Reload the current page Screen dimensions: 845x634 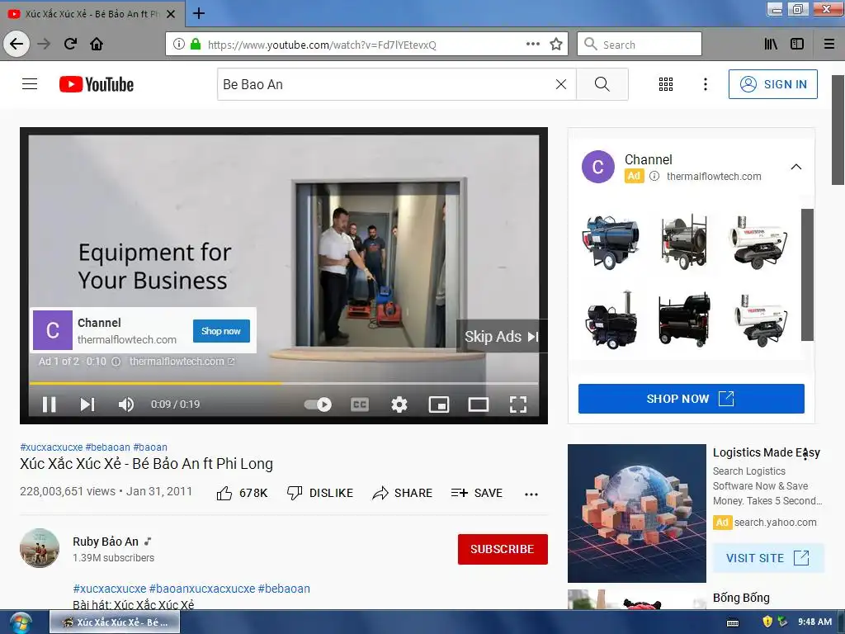[70, 44]
